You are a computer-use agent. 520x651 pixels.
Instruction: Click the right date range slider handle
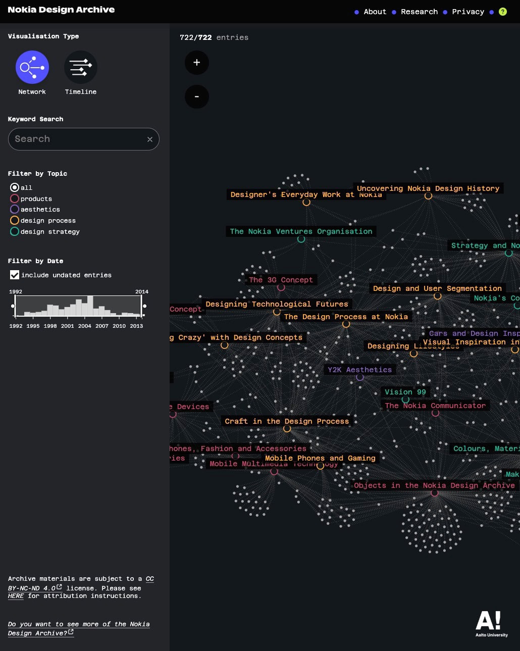tap(144, 306)
